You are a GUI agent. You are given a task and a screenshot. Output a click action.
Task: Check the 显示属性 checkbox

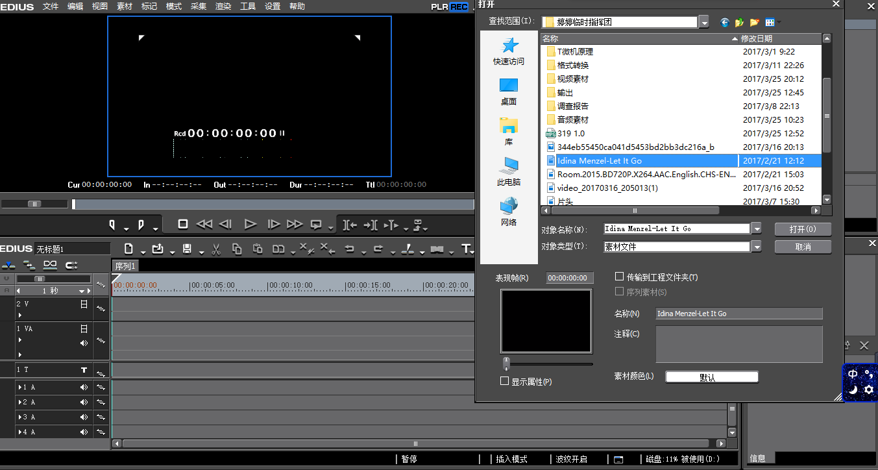pos(504,381)
